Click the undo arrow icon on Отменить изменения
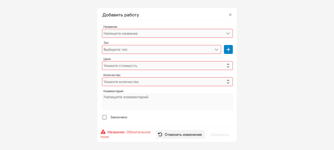This screenshot has width=334, height=150. (x=160, y=134)
